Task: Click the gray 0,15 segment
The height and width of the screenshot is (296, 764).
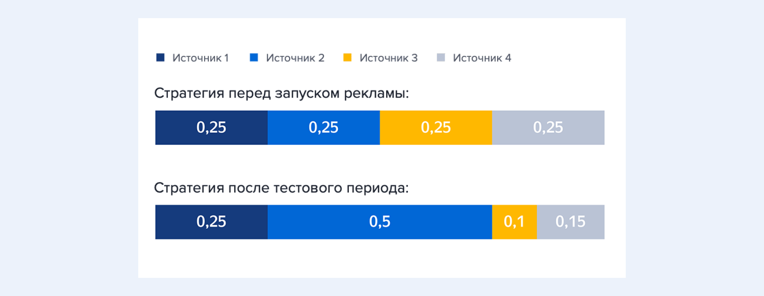Action: coord(571,222)
